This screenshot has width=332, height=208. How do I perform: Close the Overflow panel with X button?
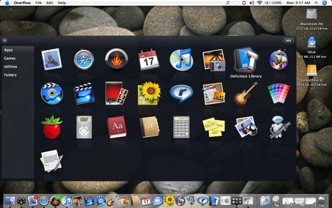(x=4, y=41)
